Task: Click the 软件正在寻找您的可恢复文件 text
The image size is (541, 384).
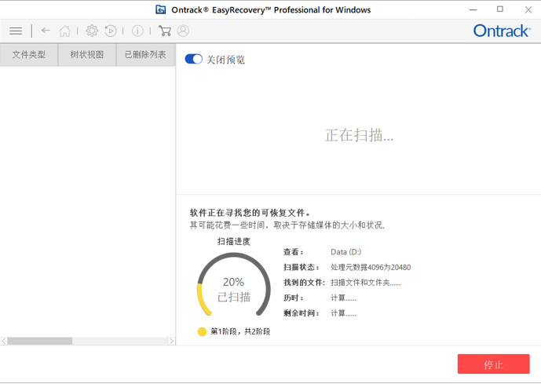Action: click(250, 213)
